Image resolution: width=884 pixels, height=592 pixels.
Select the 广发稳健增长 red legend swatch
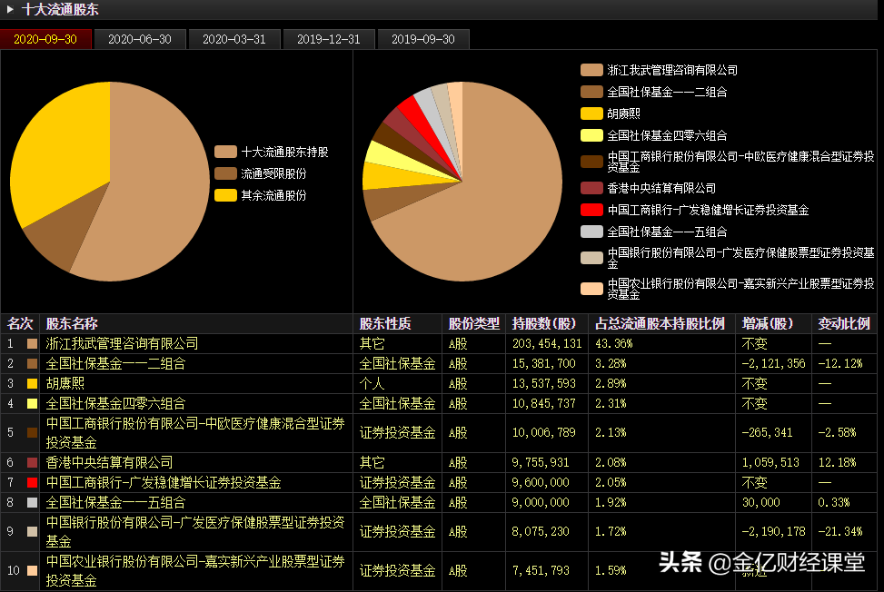click(591, 210)
